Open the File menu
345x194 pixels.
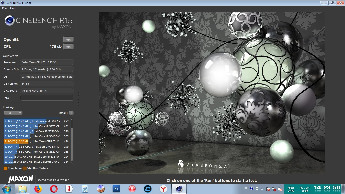pyautogui.click(x=4, y=8)
